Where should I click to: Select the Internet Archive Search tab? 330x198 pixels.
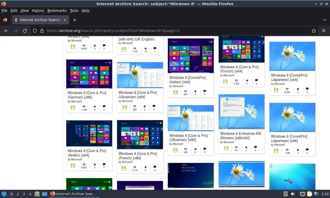point(40,20)
